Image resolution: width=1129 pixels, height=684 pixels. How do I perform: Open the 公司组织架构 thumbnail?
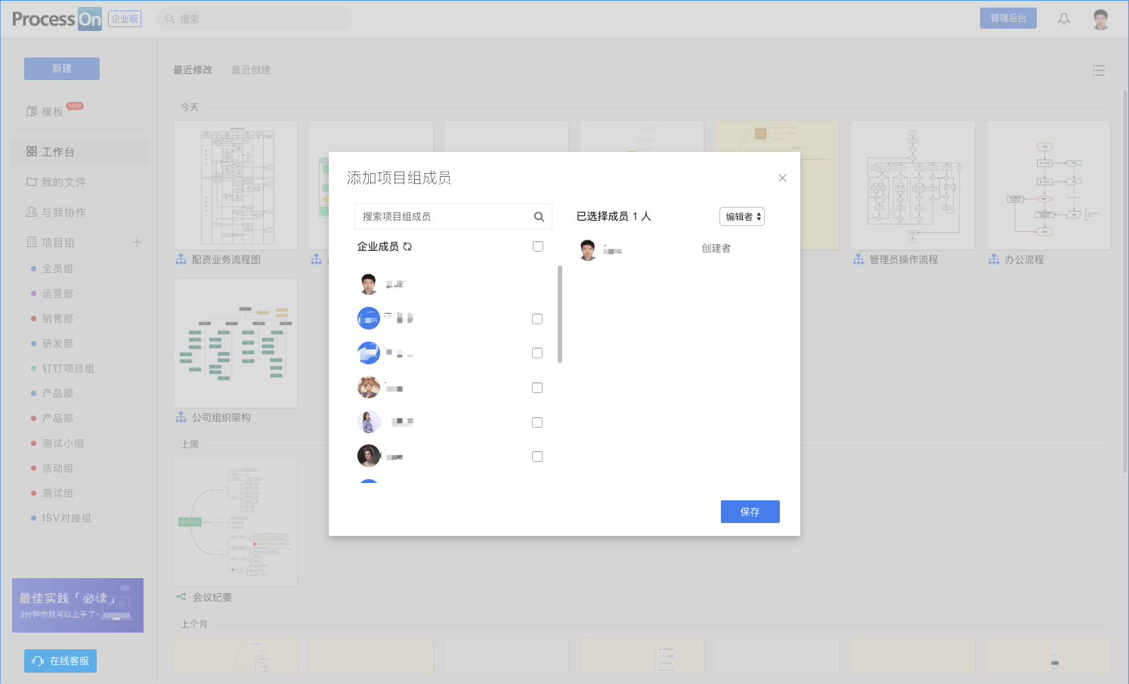236,343
